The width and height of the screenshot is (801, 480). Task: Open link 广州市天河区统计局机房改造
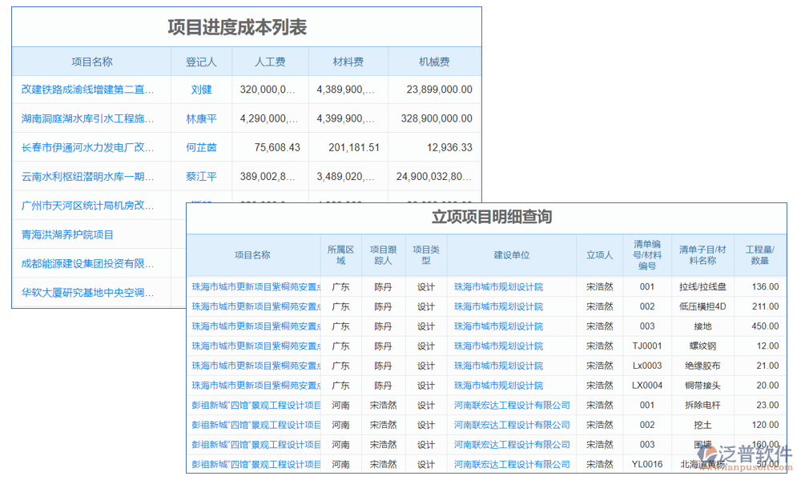click(86, 205)
